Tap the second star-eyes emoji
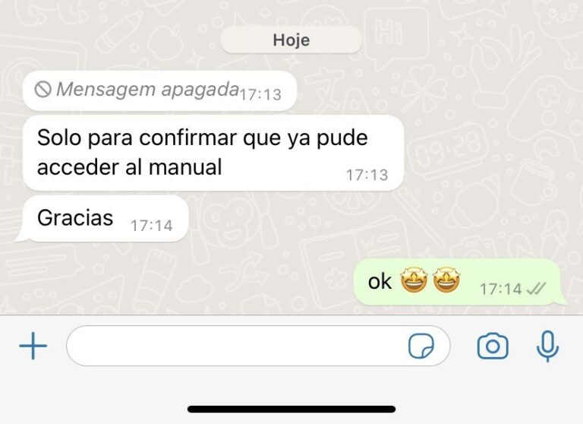 pos(446,280)
